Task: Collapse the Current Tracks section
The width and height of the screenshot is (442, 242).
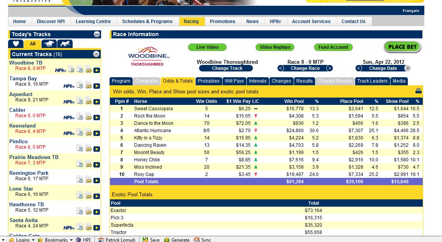Action: coord(96,54)
